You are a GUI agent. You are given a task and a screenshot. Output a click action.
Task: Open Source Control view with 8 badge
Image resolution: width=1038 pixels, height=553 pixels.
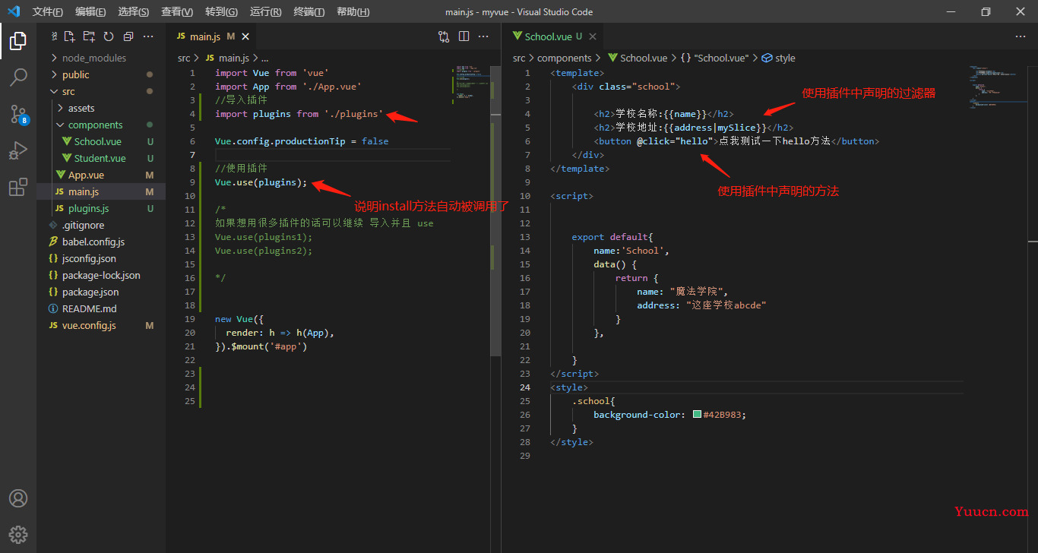[x=18, y=114]
